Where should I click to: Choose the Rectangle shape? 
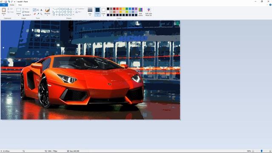coord(62,9)
